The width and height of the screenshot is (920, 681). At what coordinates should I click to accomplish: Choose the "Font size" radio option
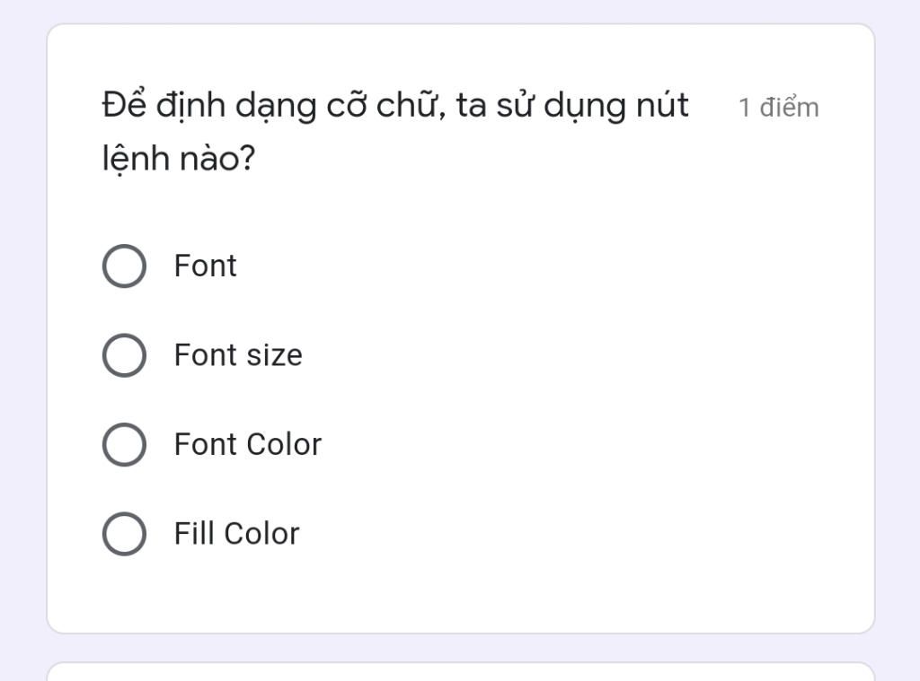point(124,355)
